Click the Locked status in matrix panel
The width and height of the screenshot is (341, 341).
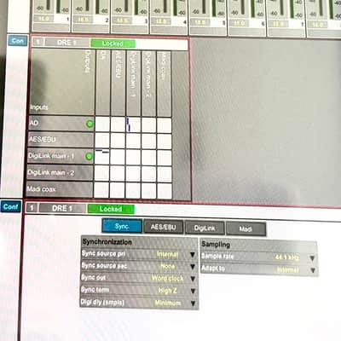click(113, 43)
